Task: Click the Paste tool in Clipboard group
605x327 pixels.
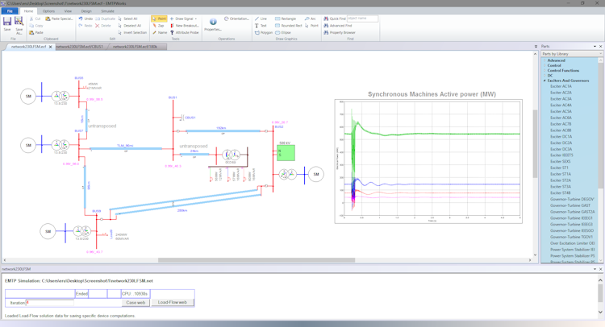Action: (36, 32)
